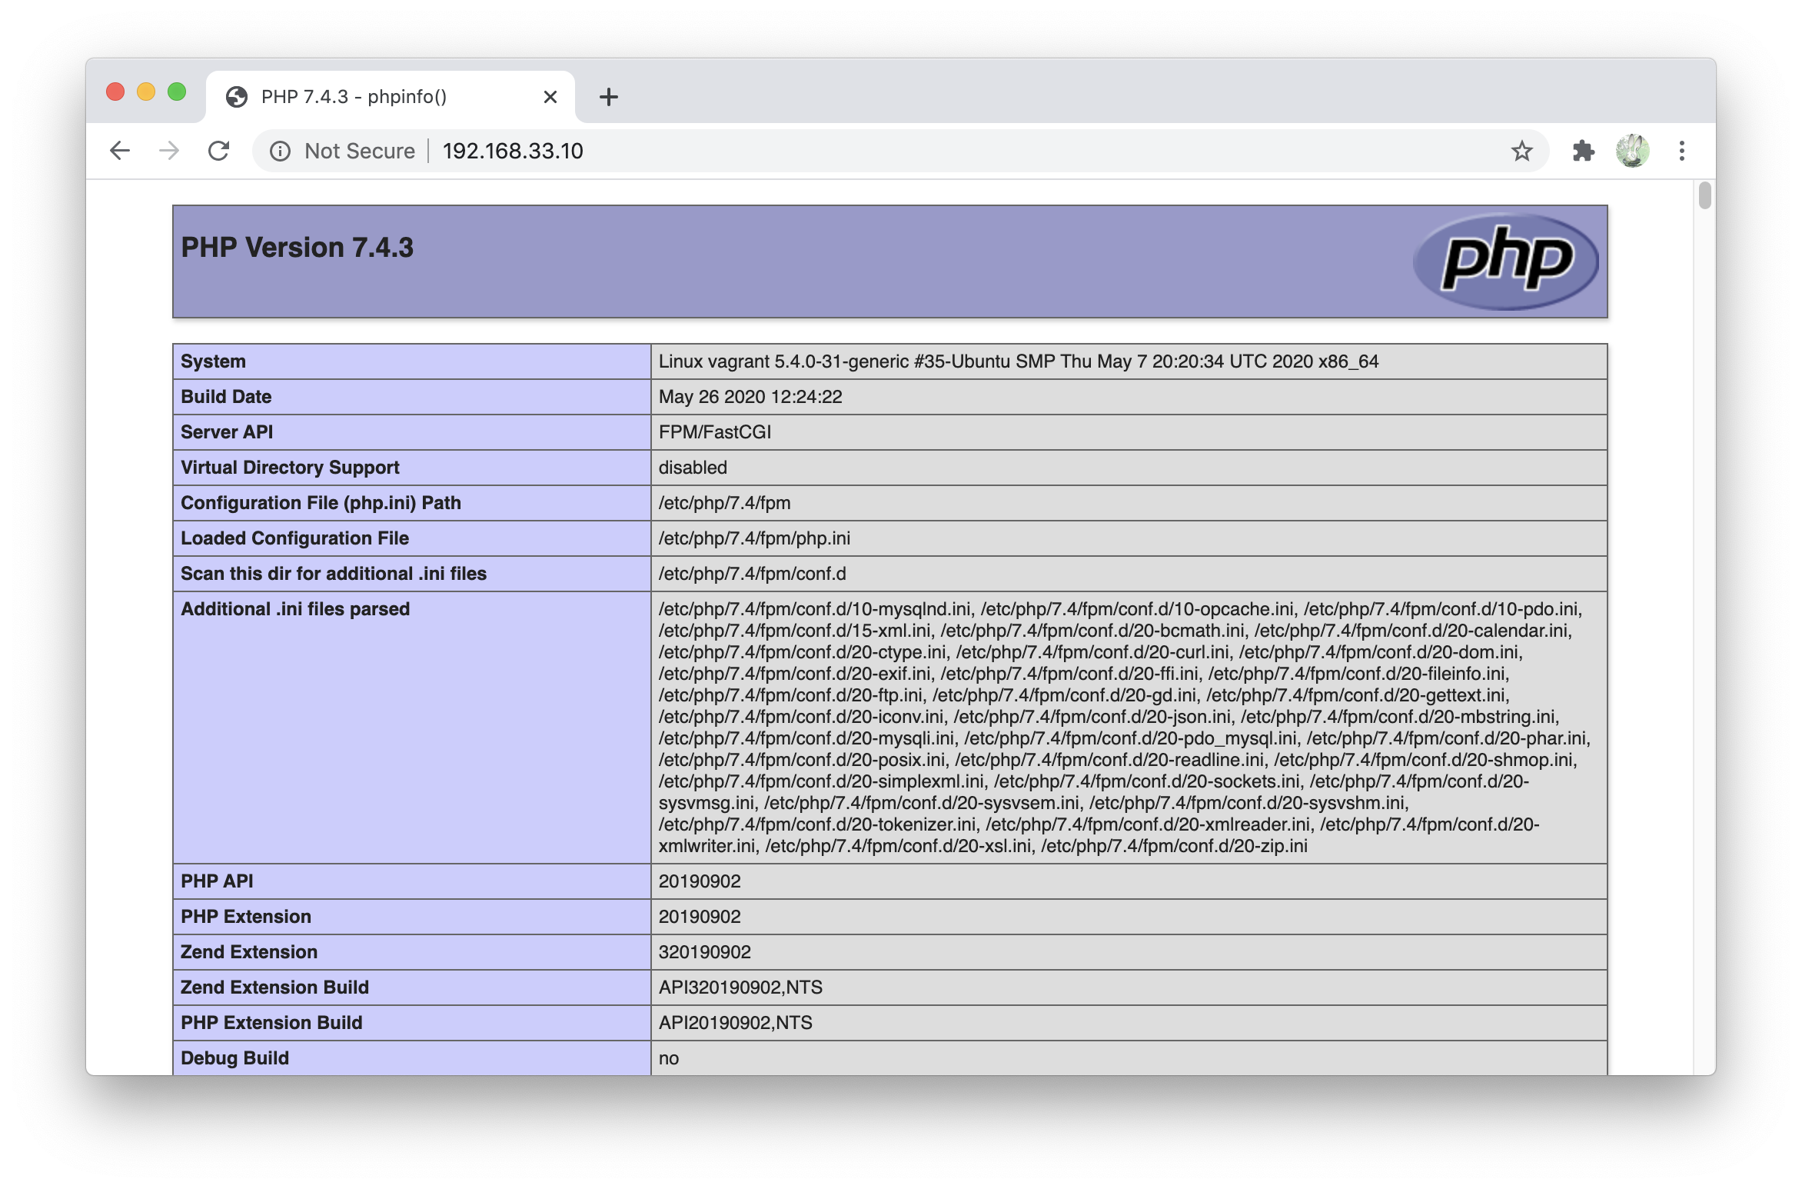Viewport: 1802px width, 1189px height.
Task: Click the 'Loaded Configuration File' label
Action: (x=295, y=538)
